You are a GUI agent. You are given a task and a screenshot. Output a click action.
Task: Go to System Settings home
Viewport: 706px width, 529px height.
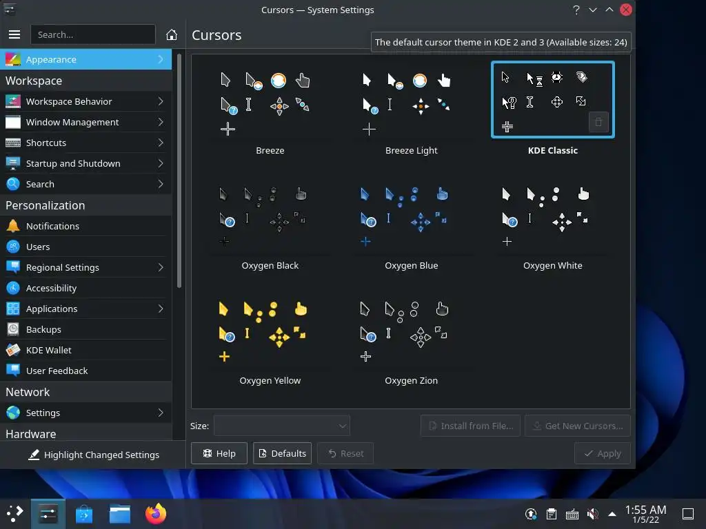pyautogui.click(x=171, y=34)
